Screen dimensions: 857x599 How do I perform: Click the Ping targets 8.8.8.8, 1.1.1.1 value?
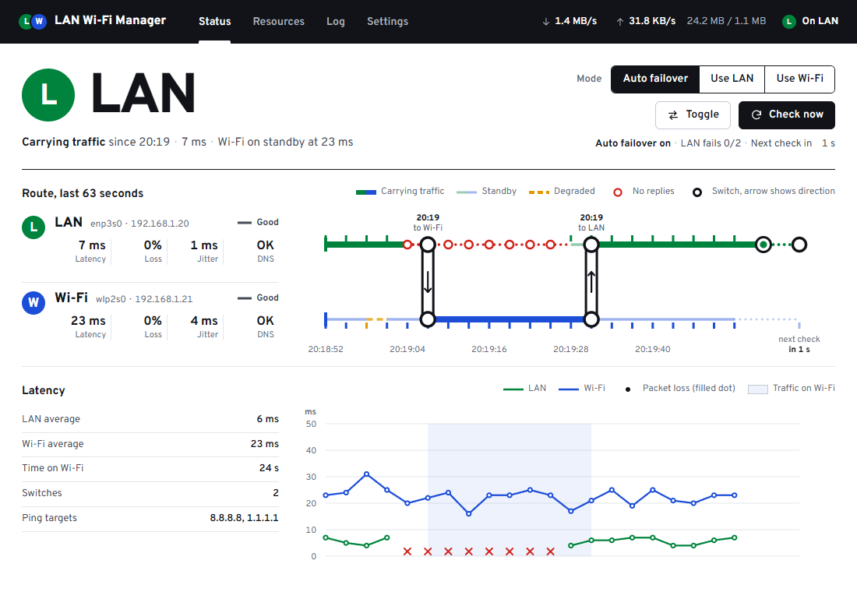click(x=244, y=517)
